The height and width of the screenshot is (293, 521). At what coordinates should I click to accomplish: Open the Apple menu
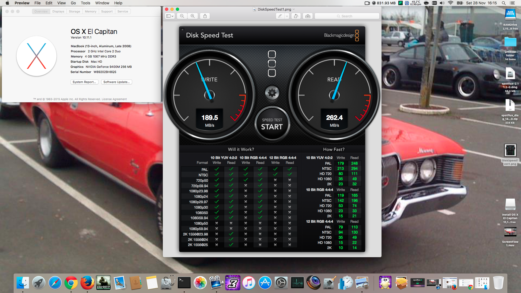[x=7, y=3]
